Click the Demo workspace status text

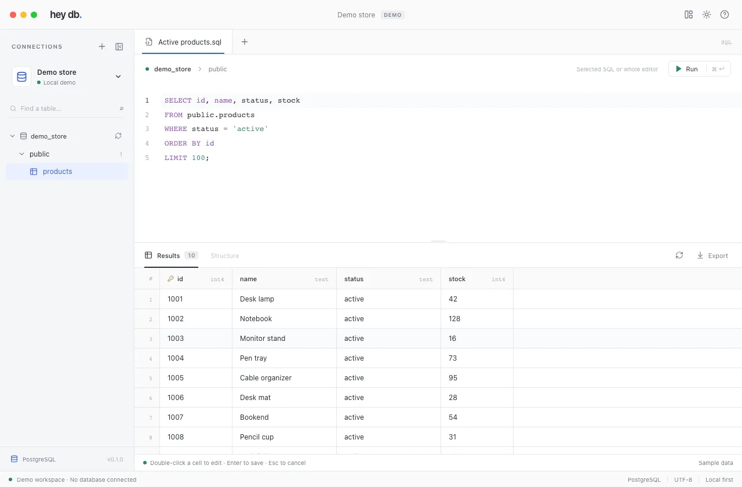pyautogui.click(x=77, y=479)
